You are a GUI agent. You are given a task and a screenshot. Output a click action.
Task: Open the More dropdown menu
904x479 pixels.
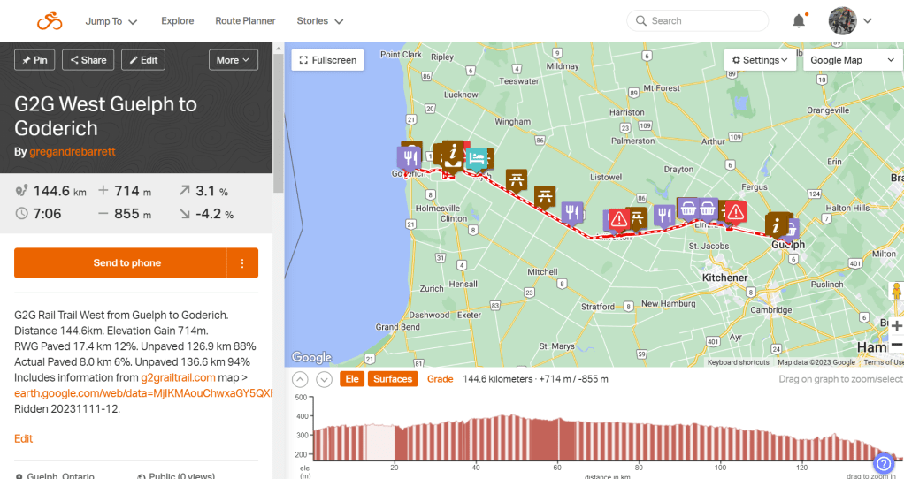(234, 60)
